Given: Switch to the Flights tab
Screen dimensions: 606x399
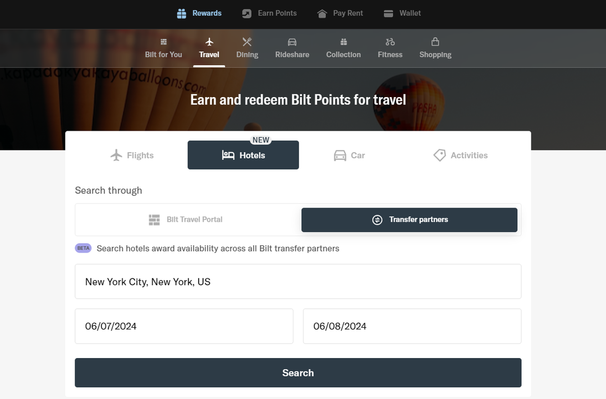Looking at the screenshot, I should (132, 155).
